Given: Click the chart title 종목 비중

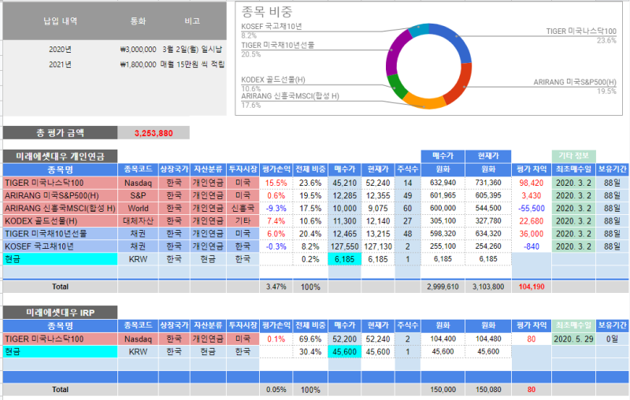Looking at the screenshot, I should pyautogui.click(x=267, y=12).
